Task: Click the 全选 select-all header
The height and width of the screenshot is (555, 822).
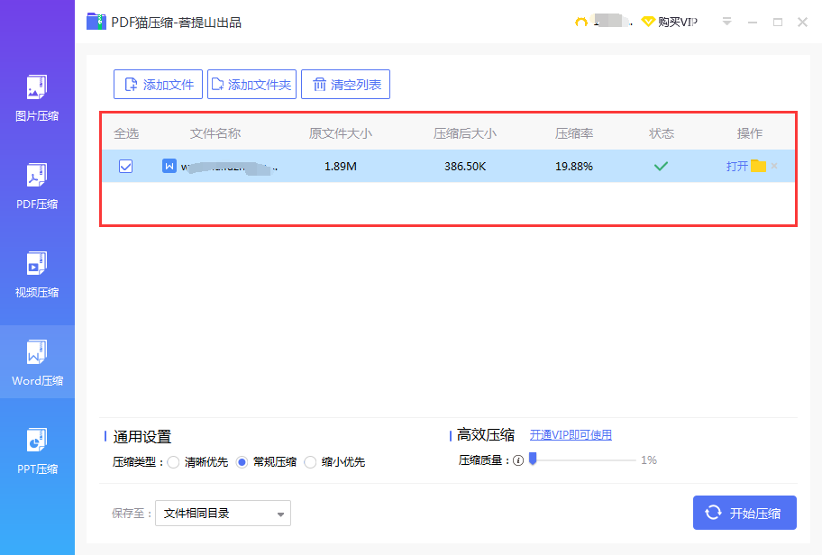Action: (126, 133)
